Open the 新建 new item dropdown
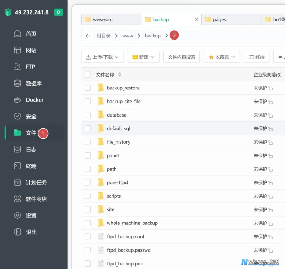The width and height of the screenshot is (285, 269). pos(144,57)
